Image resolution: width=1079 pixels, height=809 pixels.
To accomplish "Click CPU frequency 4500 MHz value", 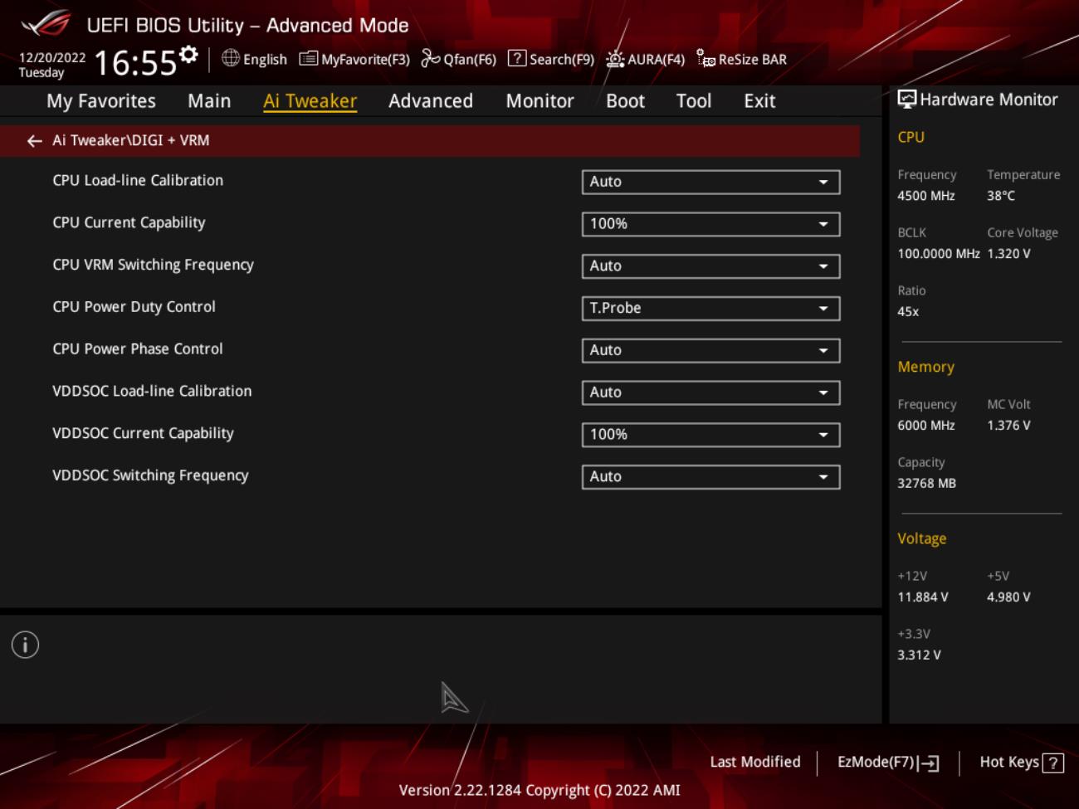I will click(926, 196).
